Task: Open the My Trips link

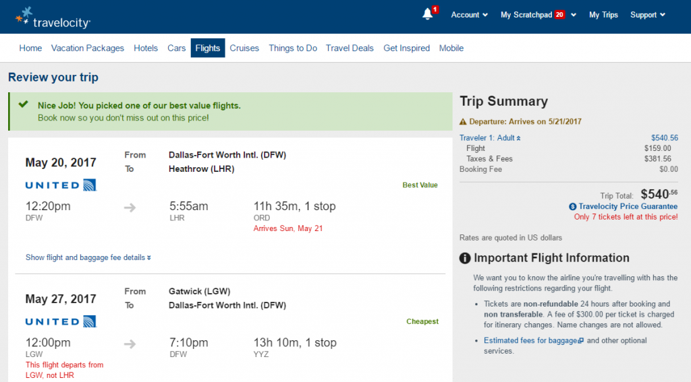Action: pos(603,15)
